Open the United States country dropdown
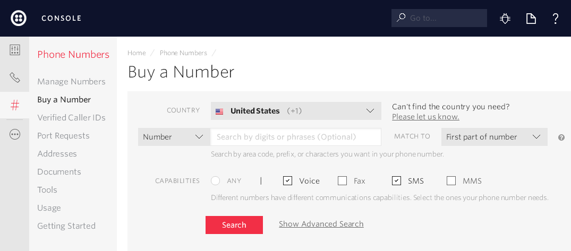This screenshot has width=571, height=251. [296, 111]
